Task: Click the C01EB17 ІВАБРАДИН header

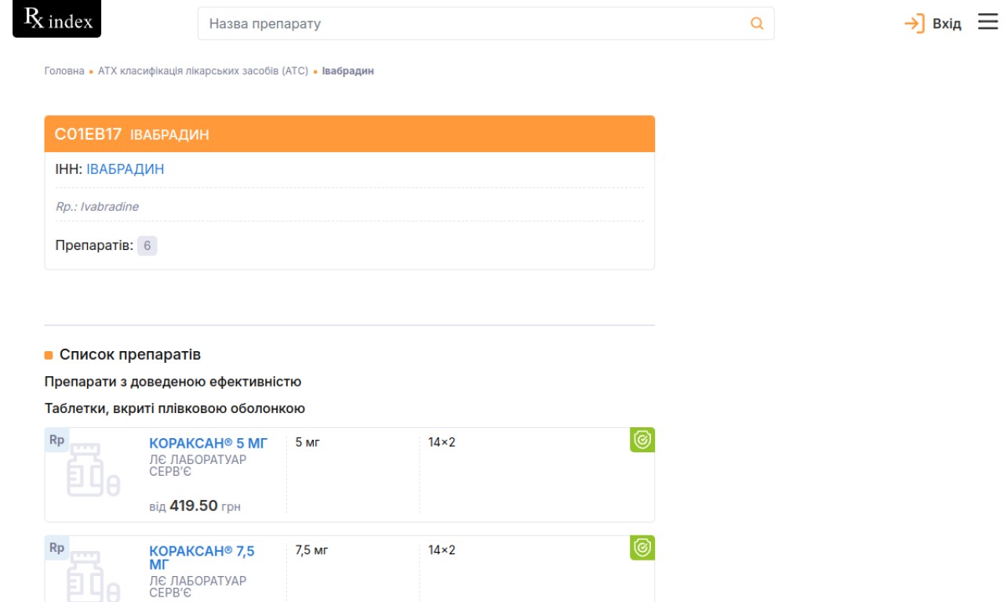Action: point(350,134)
